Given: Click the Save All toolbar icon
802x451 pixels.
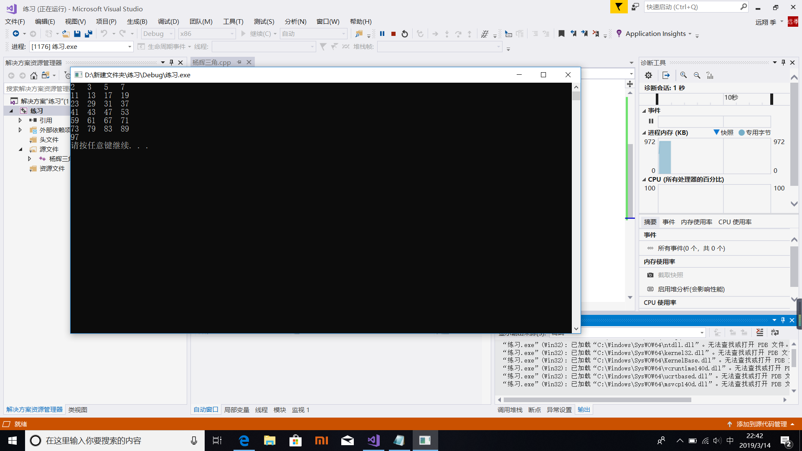Looking at the screenshot, I should 88,34.
